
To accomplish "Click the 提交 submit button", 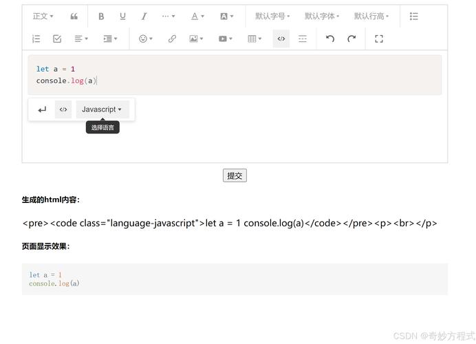I will click(235, 175).
